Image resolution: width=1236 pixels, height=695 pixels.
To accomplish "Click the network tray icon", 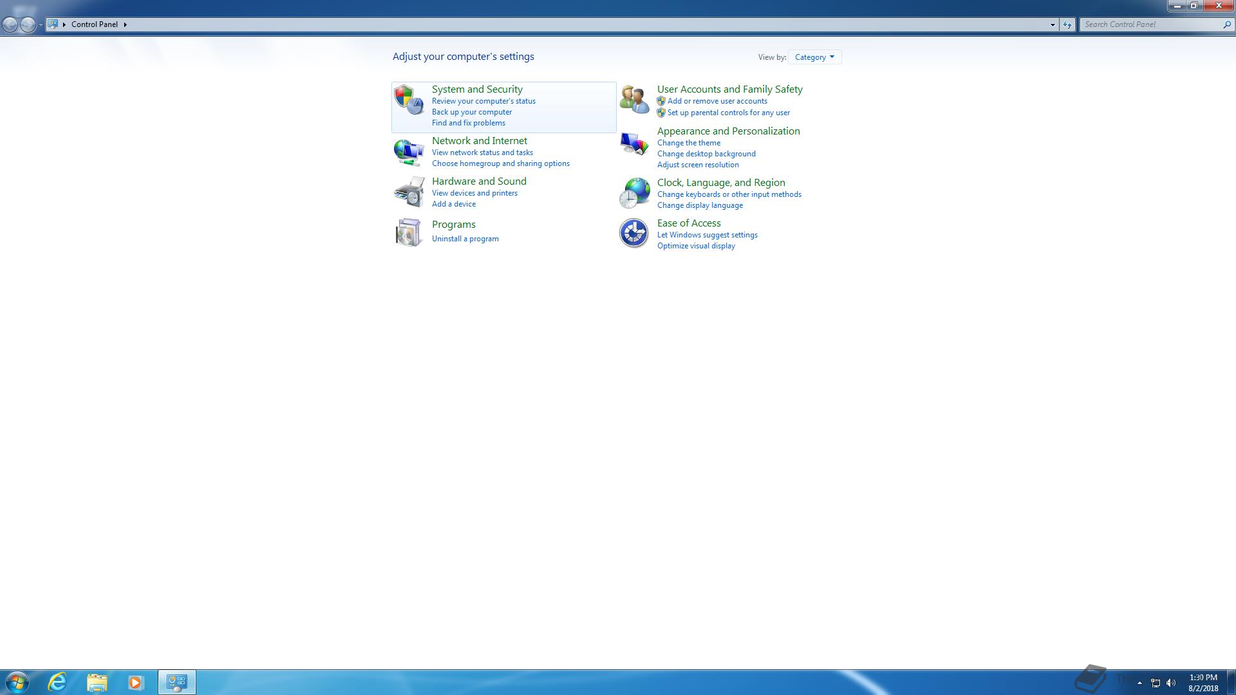I will coord(1156,683).
